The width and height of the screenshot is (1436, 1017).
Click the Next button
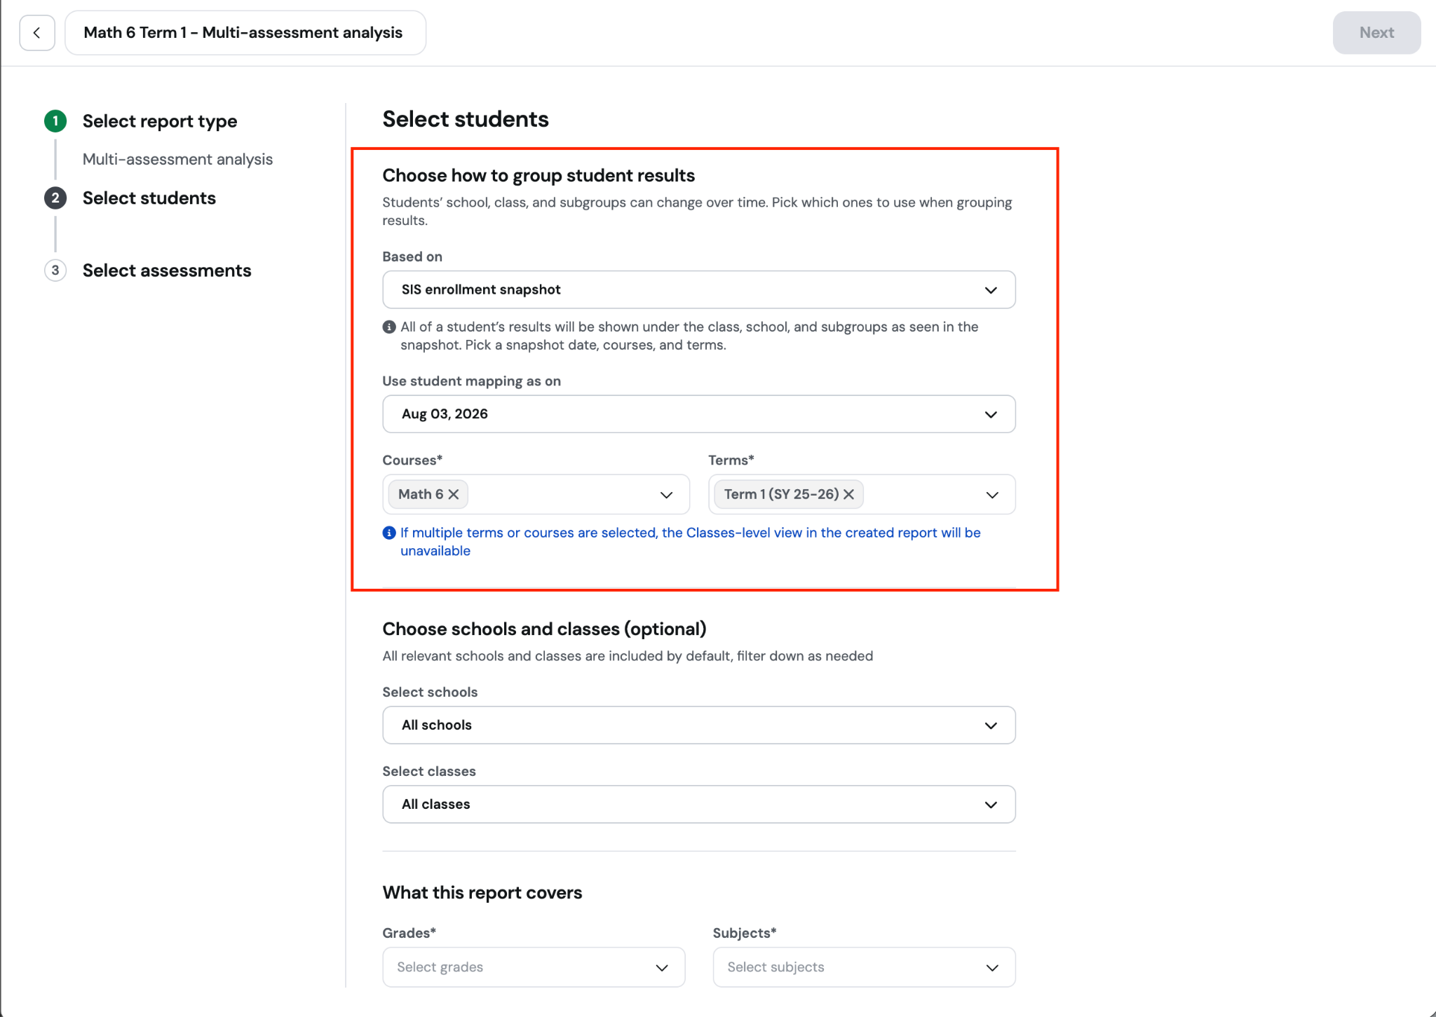click(x=1376, y=33)
